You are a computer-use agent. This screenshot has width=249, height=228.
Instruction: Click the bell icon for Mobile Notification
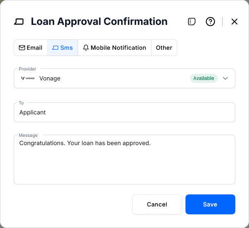pos(86,48)
